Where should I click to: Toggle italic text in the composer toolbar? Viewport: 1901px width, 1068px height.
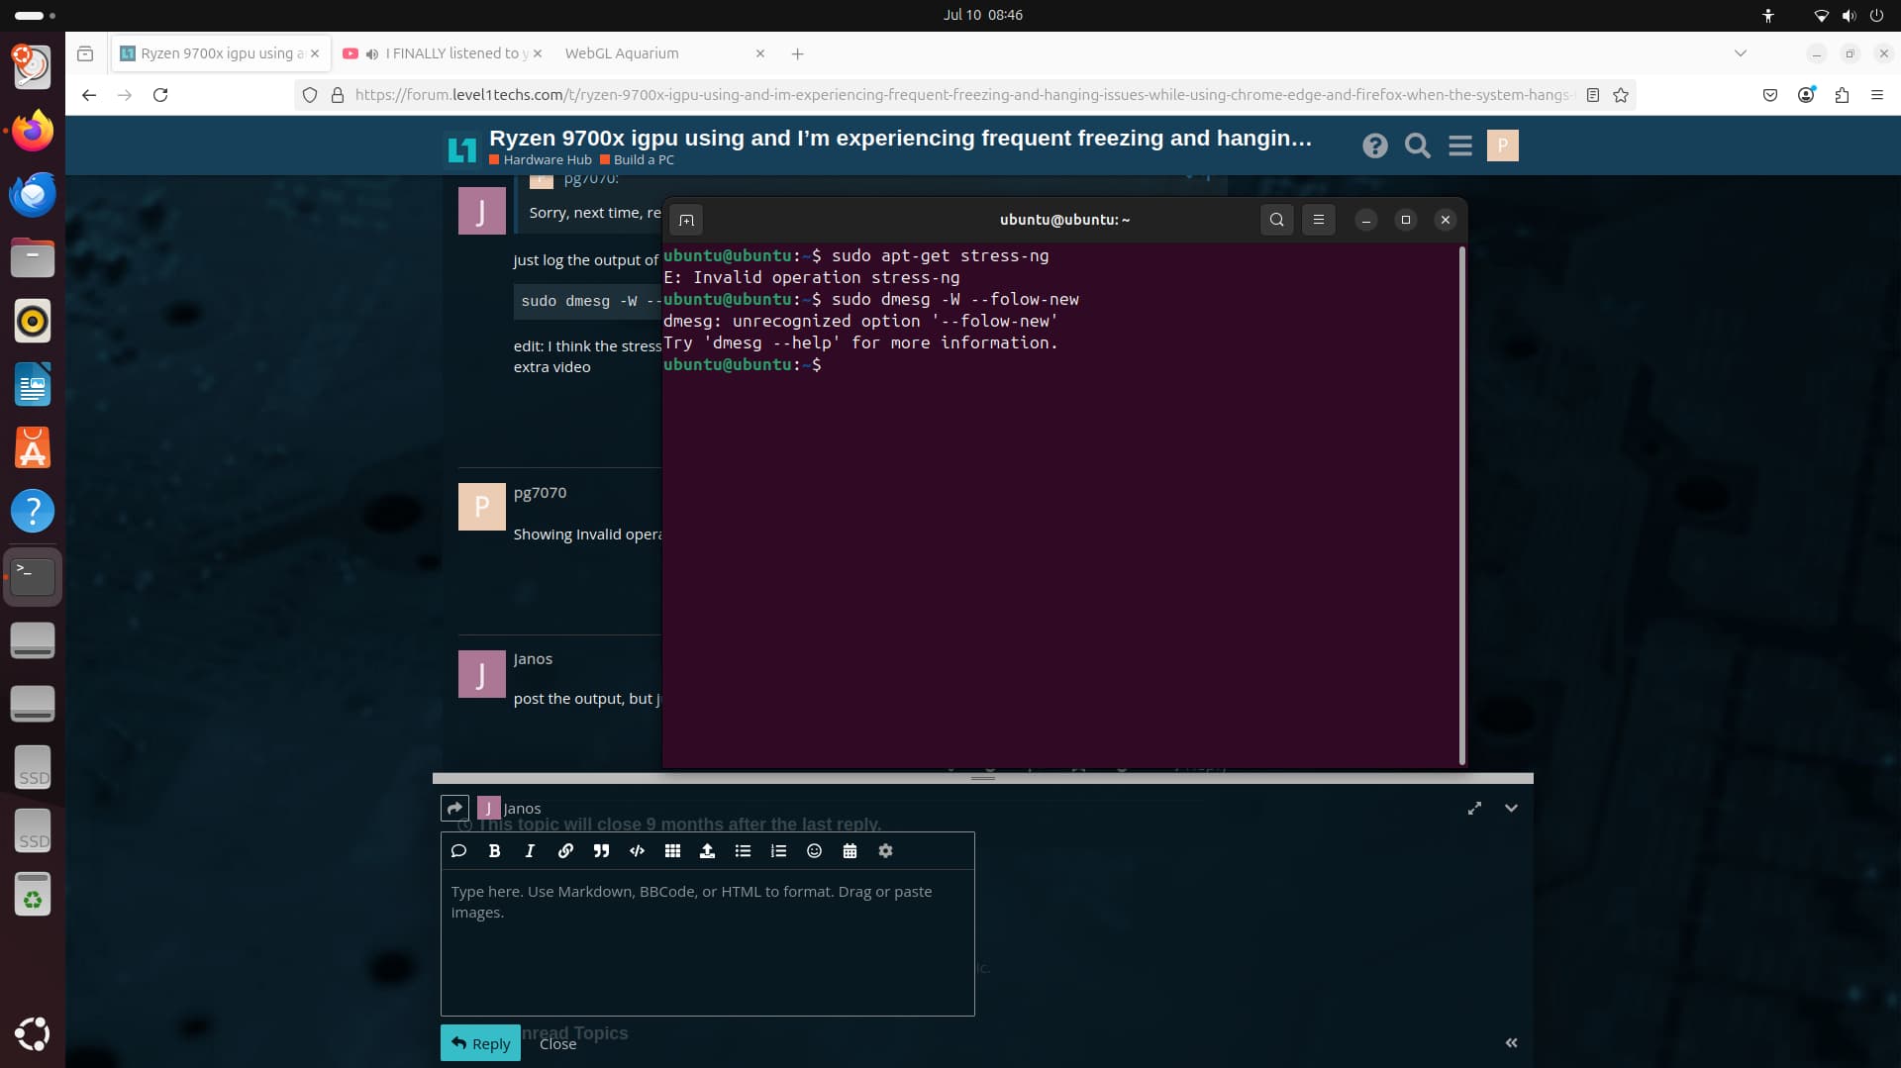click(530, 851)
